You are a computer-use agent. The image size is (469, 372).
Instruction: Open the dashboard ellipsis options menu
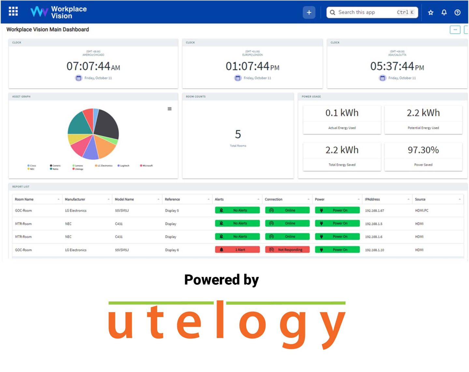pos(455,30)
